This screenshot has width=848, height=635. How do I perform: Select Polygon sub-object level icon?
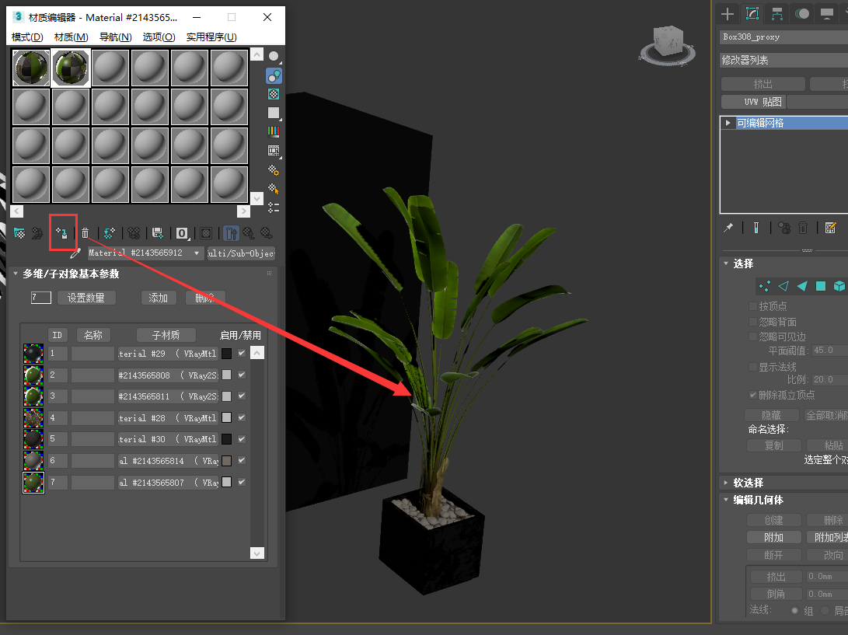point(821,286)
